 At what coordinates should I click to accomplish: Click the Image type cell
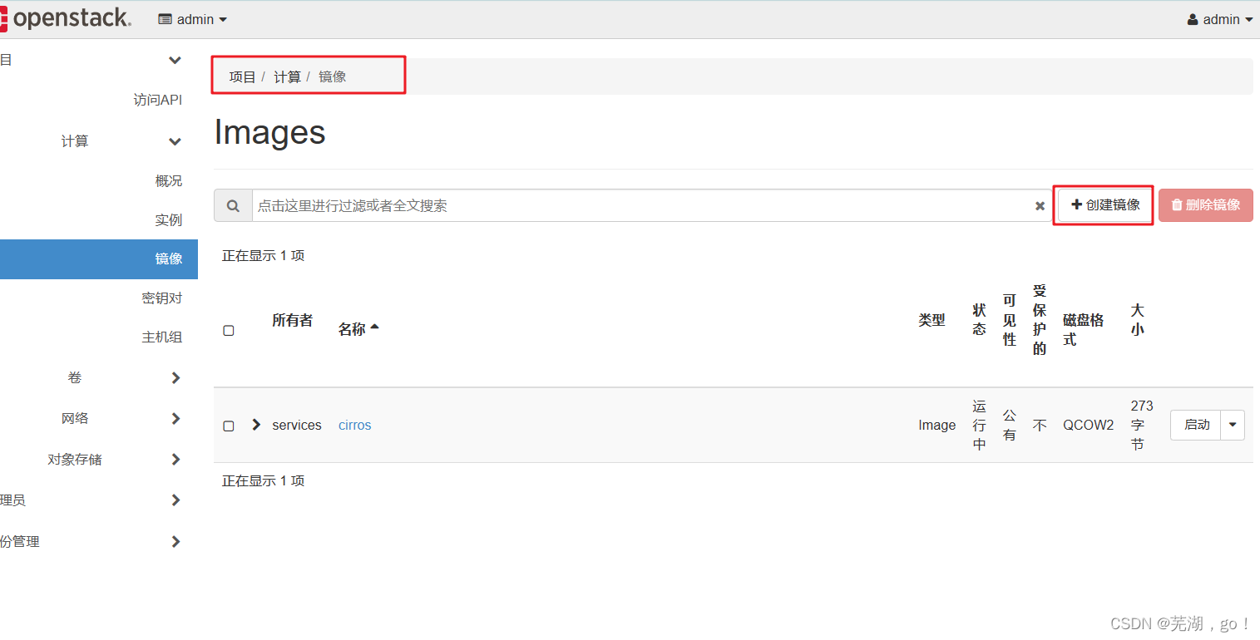coord(937,425)
